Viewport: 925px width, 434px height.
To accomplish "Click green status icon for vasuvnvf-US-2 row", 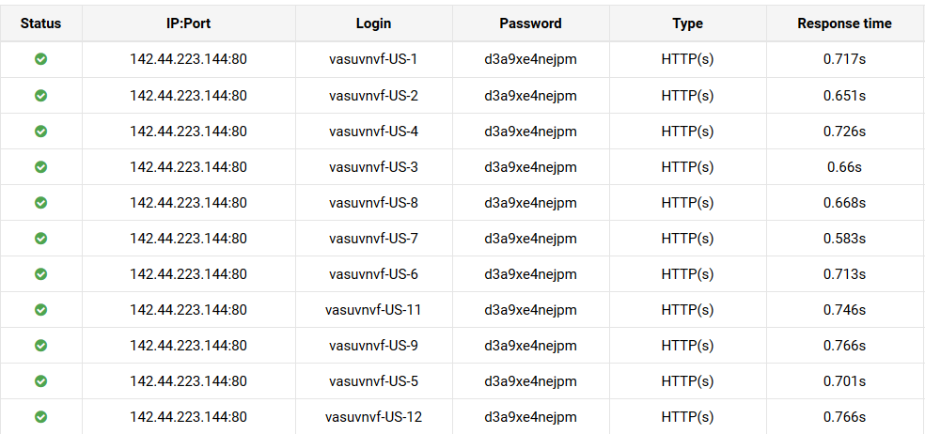I will pos(40,95).
